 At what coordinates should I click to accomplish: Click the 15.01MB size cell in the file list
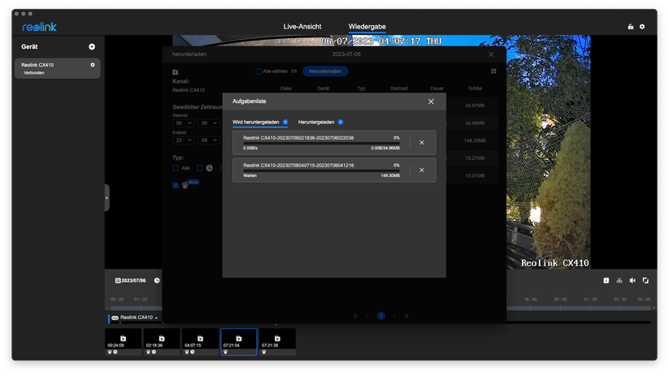coord(475,175)
